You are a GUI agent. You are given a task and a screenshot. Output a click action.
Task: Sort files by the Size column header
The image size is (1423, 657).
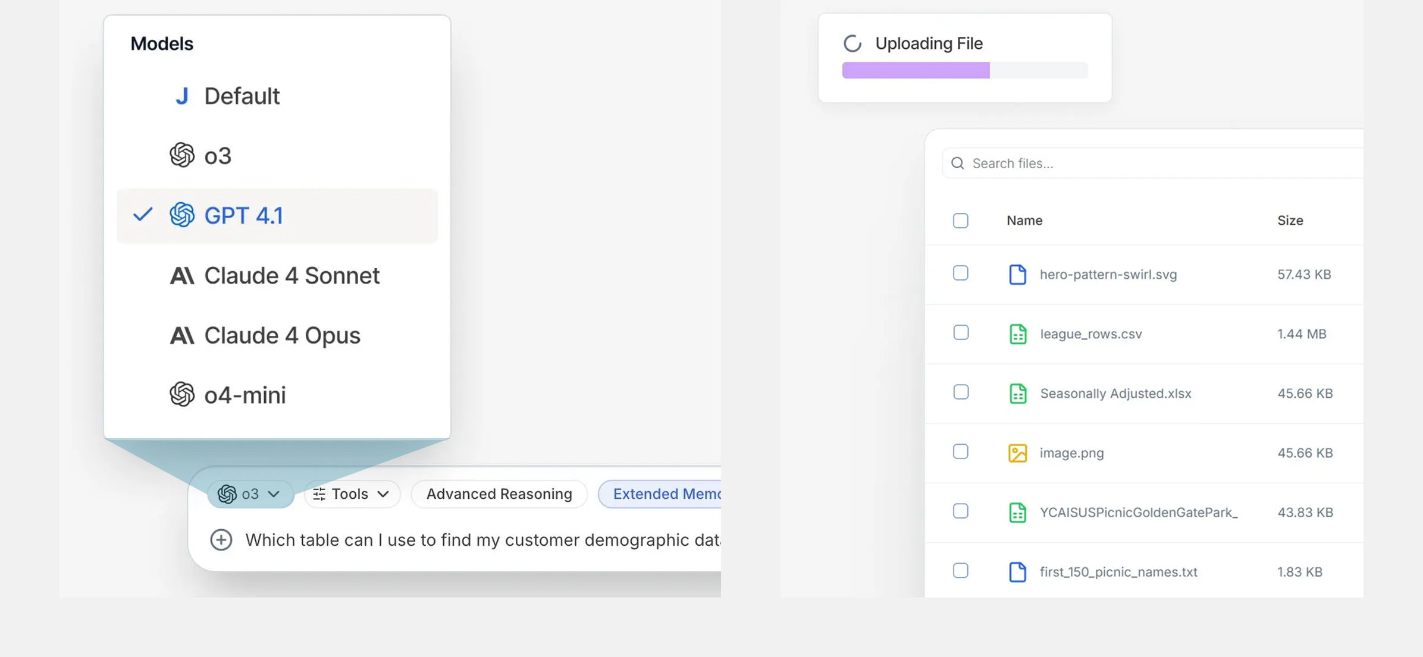click(1290, 221)
